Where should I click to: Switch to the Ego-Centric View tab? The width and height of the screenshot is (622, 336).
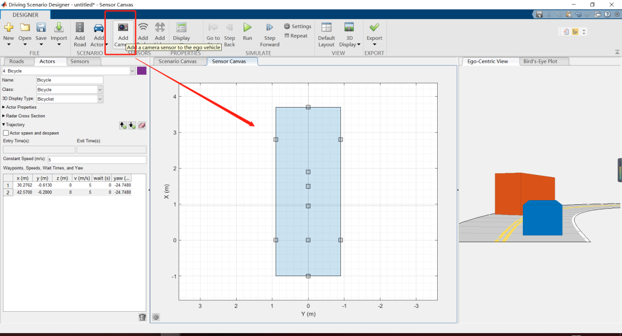[488, 62]
